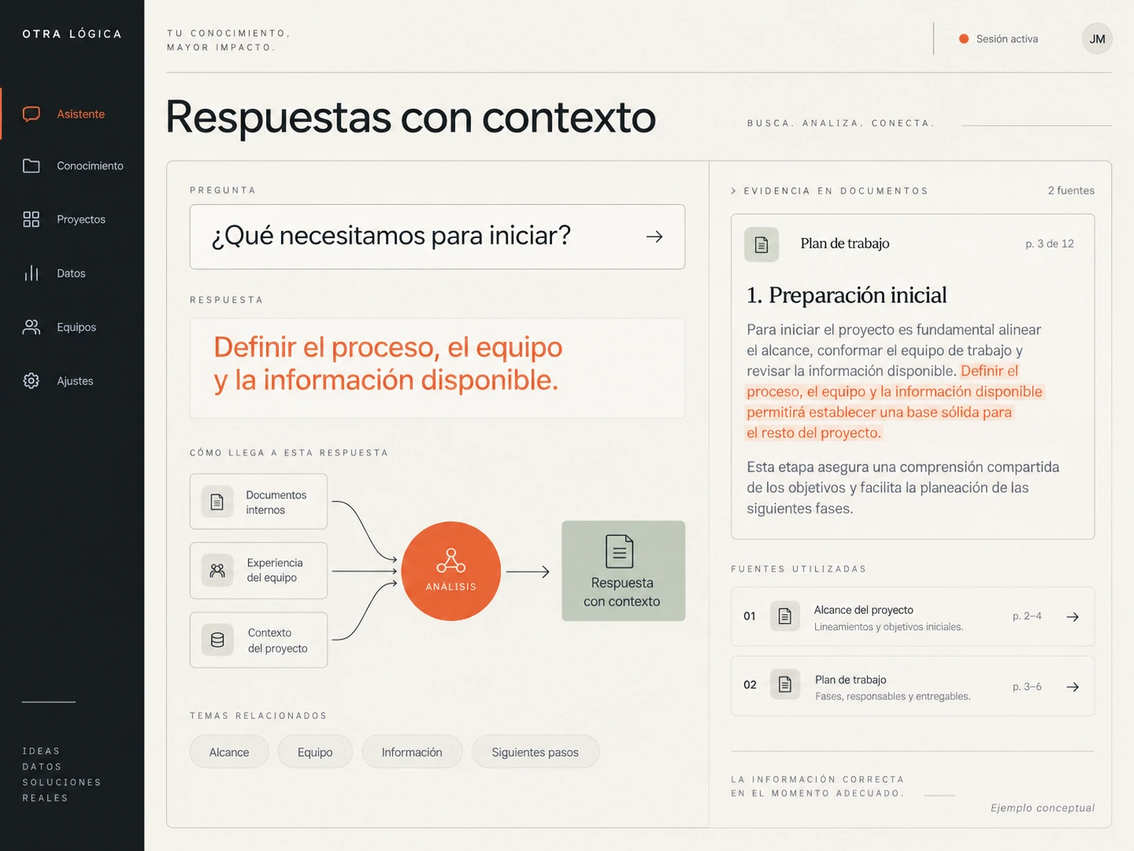Choose the Información topic chip
The width and height of the screenshot is (1134, 851).
click(412, 752)
